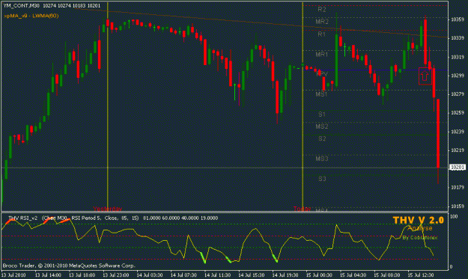Click the R2 pivot level label
Screen dimensions: 468x279
[x=322, y=10]
